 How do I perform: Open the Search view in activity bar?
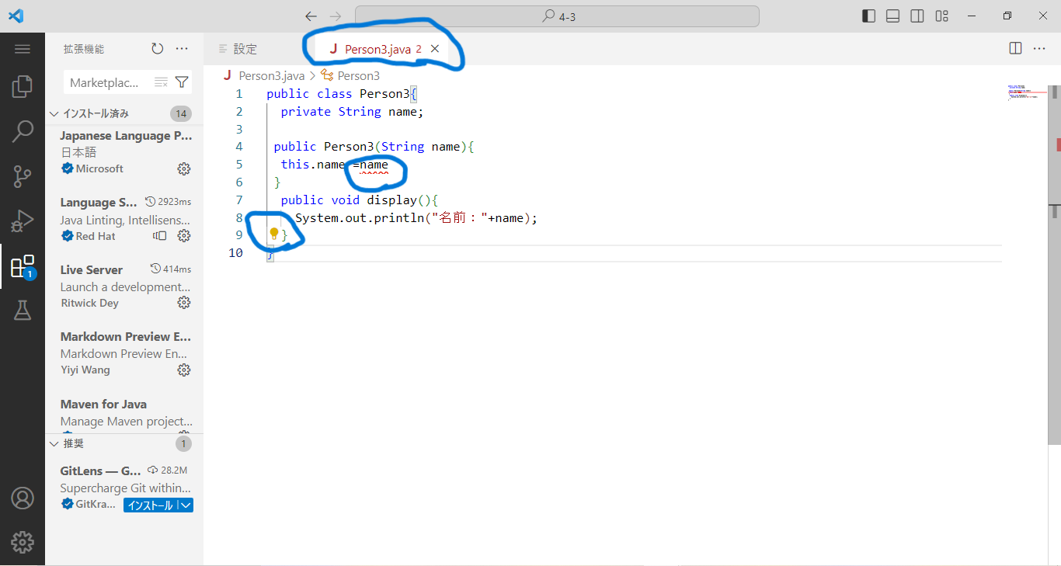(23, 130)
